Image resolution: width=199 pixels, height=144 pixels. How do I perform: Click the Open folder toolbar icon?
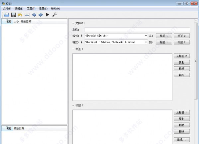(x=7, y=15)
